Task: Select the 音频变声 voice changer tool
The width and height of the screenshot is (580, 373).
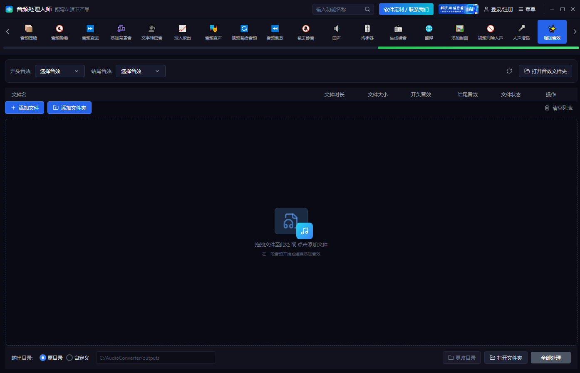Action: 213,32
